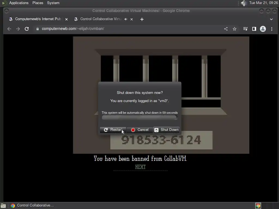The width and height of the screenshot is (279, 209).
Task: Reload the current page
Action: pos(27,29)
